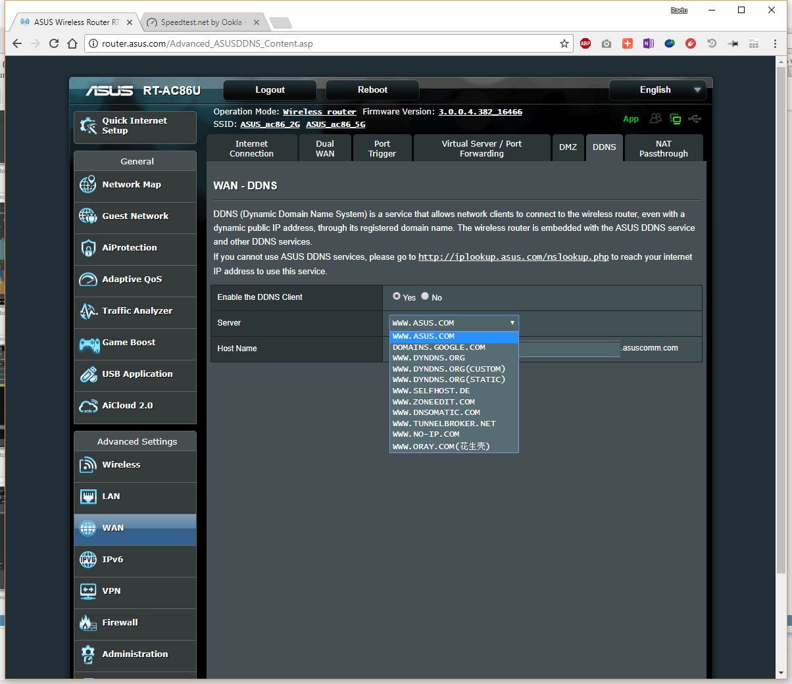The image size is (792, 684).
Task: Click the Wireless settings icon
Action: click(x=88, y=465)
